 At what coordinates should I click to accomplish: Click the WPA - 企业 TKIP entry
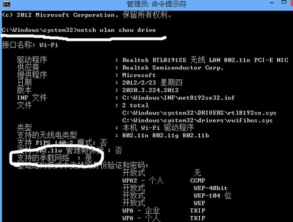point(164,210)
